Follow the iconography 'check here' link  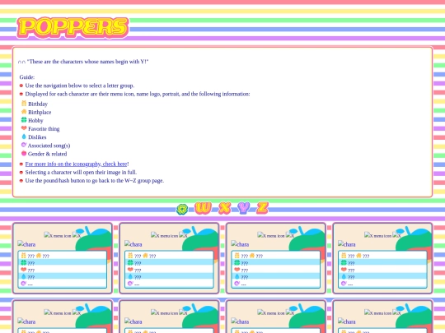coord(76,164)
